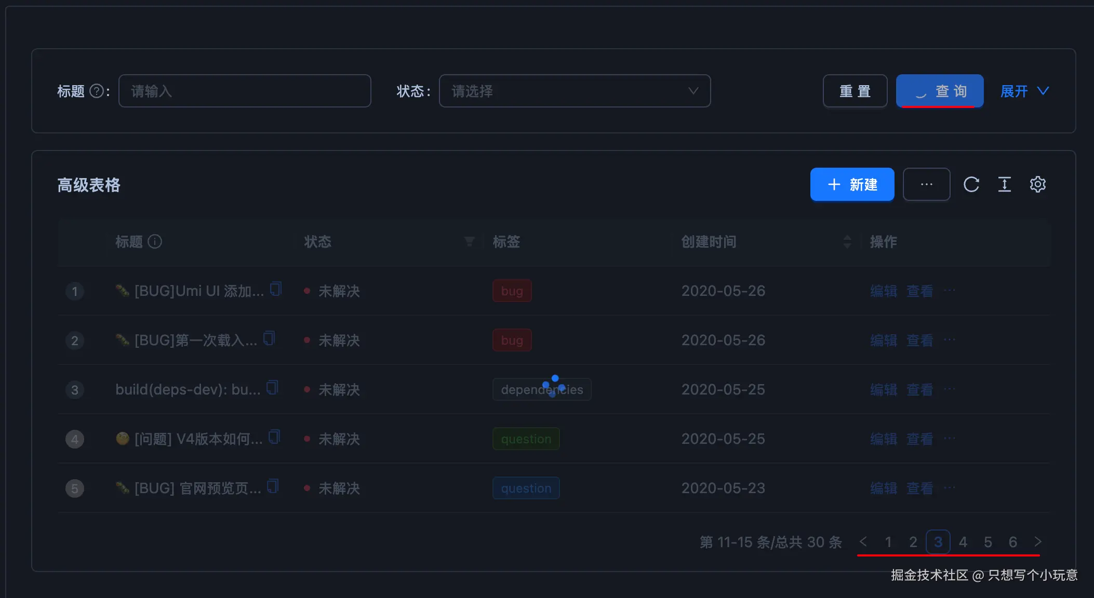Click info icon in title column header
The width and height of the screenshot is (1094, 598).
click(155, 241)
